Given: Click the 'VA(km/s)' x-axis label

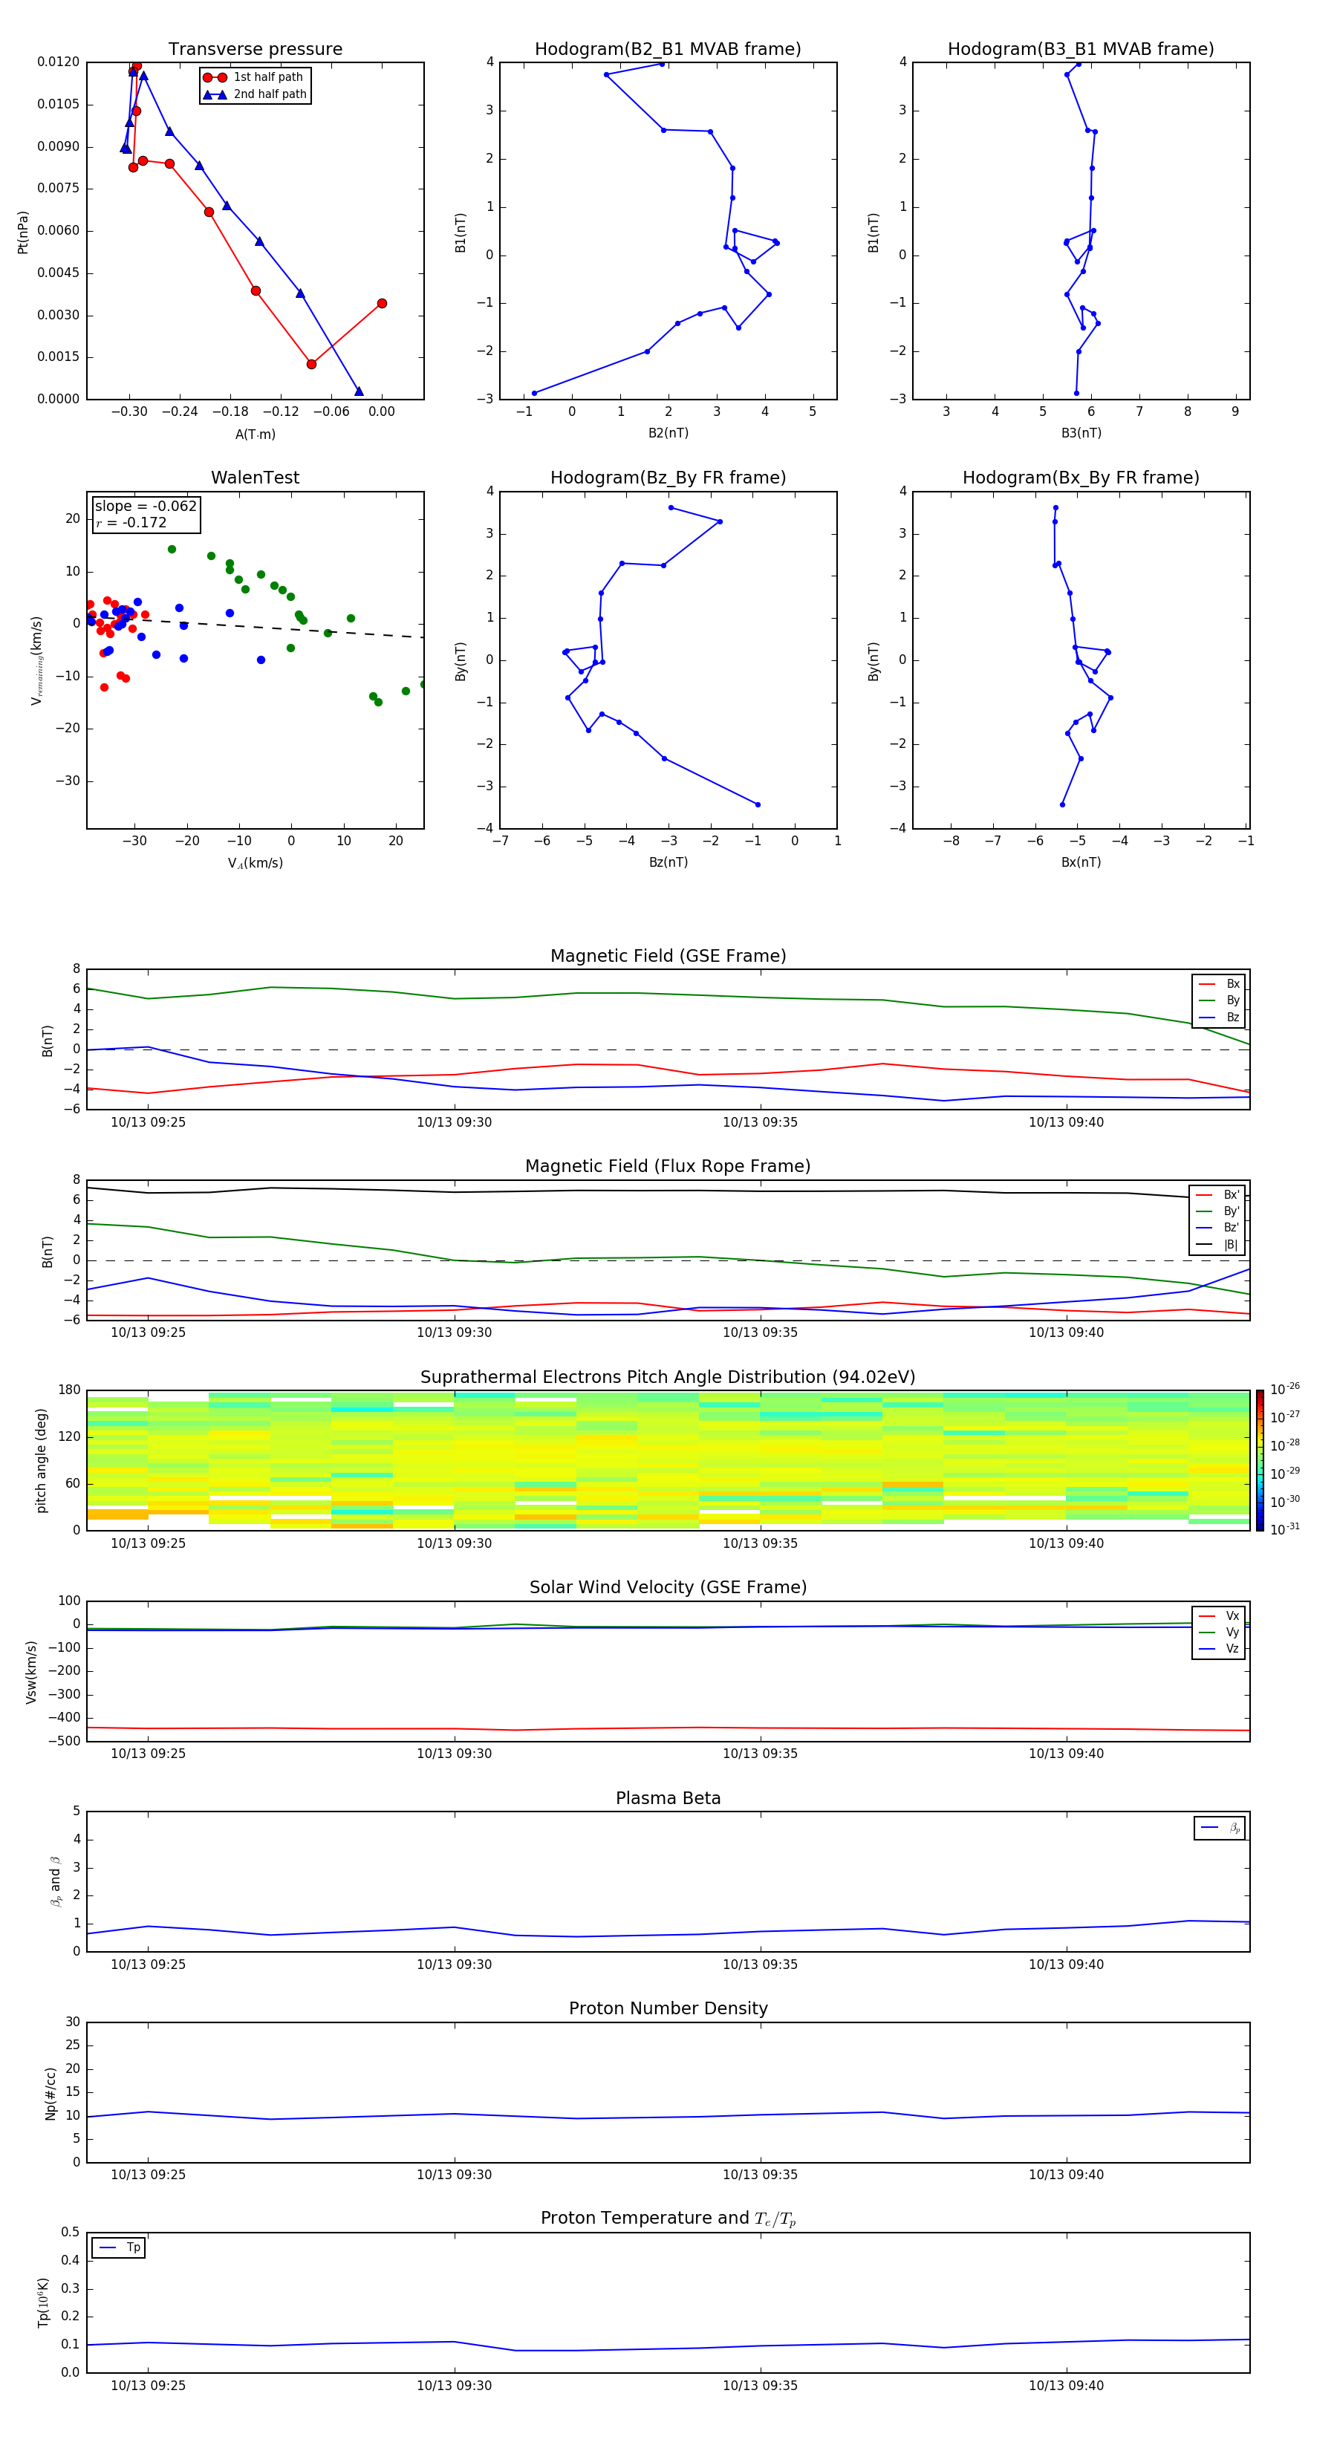Looking at the screenshot, I should 255,864.
